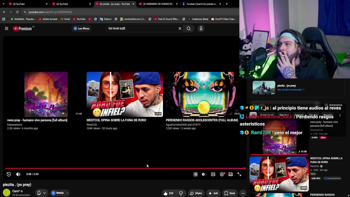Open the vidIQ Los filtros button
Viewport: 350px width, 197px height.
pyautogui.click(x=81, y=28)
